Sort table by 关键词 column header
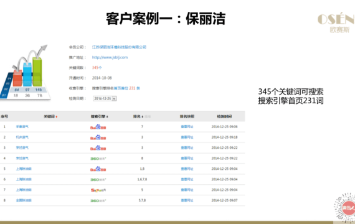Viewport: 355px width, 224px height. (50, 116)
